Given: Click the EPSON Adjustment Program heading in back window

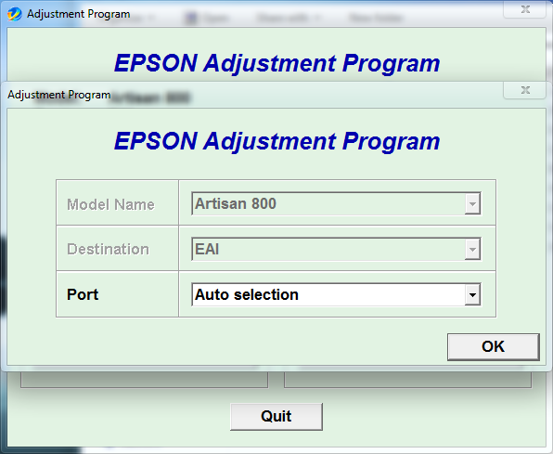Looking at the screenshot, I should click(276, 63).
